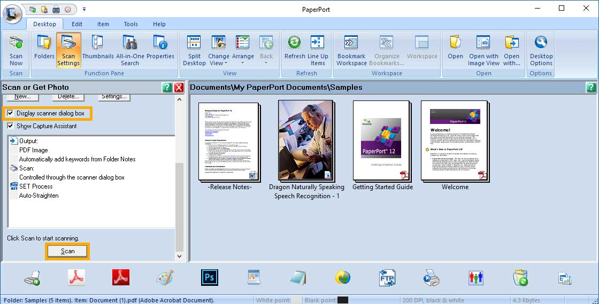Viewport: 599px width, 304px height.
Task: Click Bookmark Workspace
Action: 351,50
